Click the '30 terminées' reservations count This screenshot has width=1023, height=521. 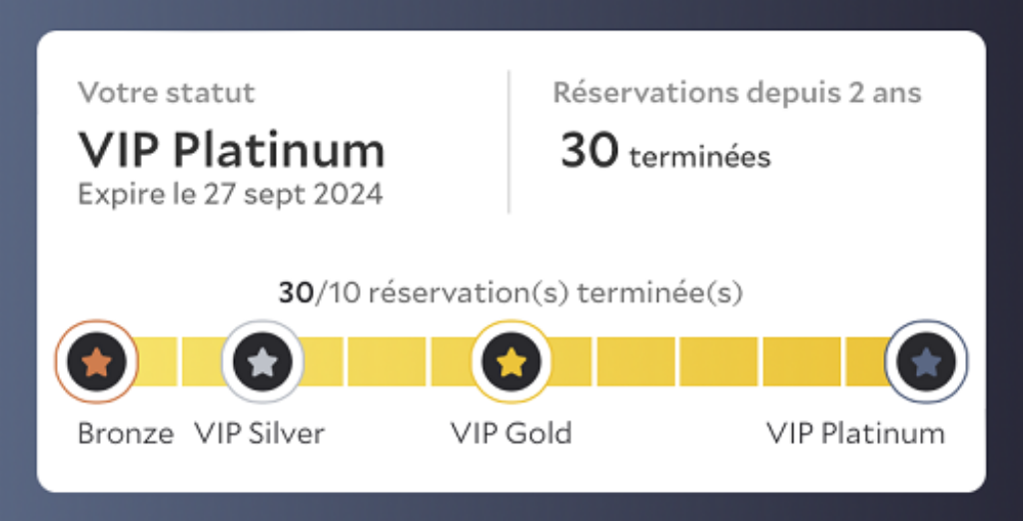[665, 154]
